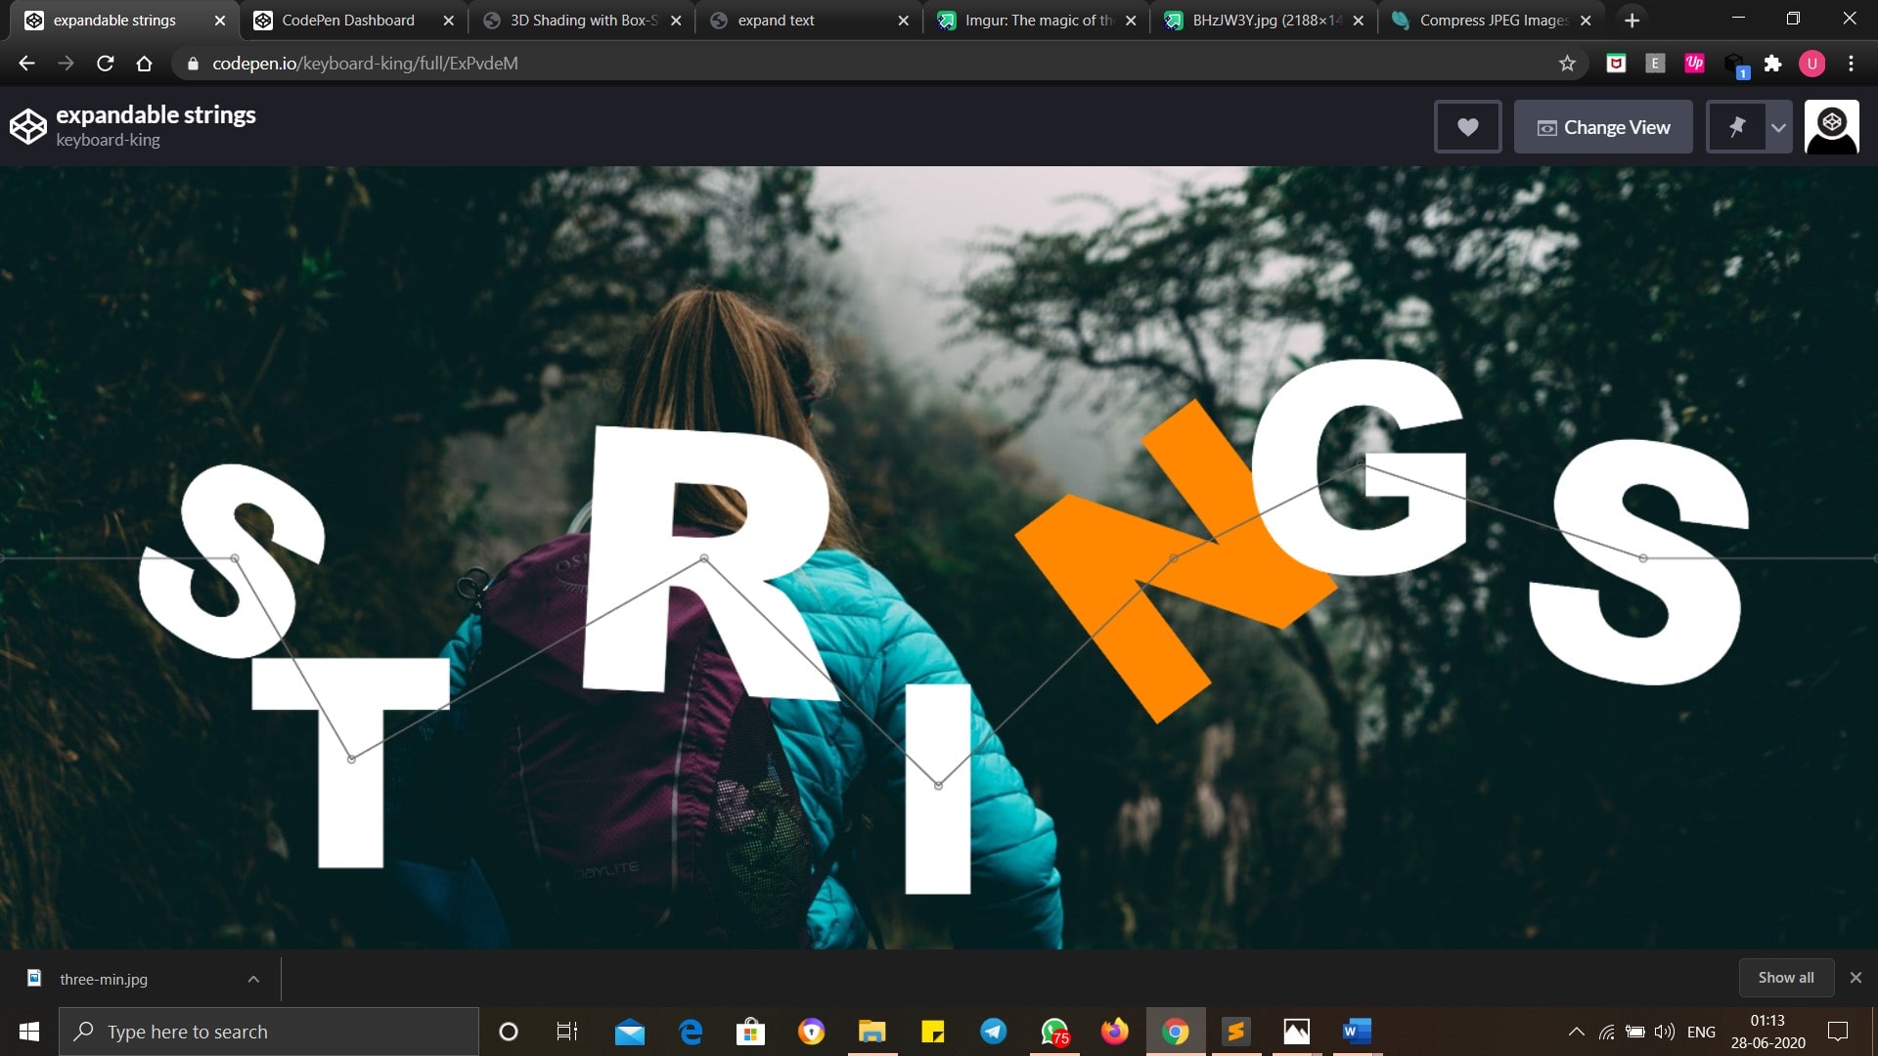Show hidden system tray icons
The height and width of the screenshot is (1056, 1878).
pos(1576,1032)
